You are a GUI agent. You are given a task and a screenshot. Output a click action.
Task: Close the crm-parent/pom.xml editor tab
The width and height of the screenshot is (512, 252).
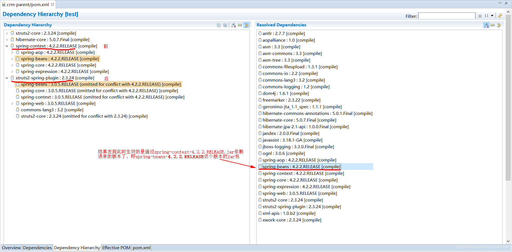tap(52, 4)
